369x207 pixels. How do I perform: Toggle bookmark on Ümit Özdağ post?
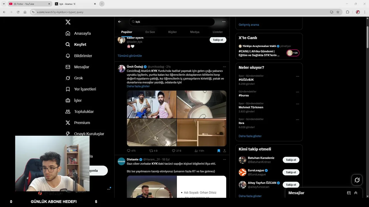tap(219, 151)
